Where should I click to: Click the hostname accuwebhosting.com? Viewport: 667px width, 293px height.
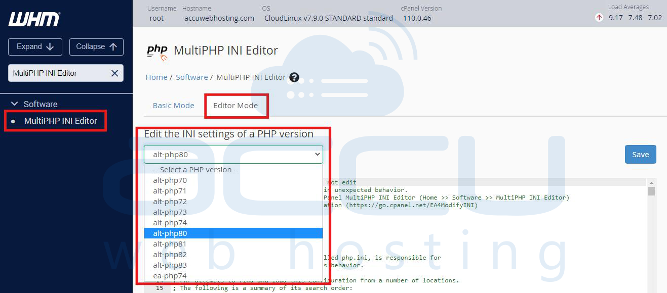click(x=219, y=18)
